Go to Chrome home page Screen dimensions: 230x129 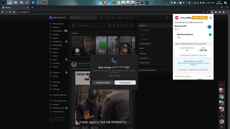pos(14,12)
